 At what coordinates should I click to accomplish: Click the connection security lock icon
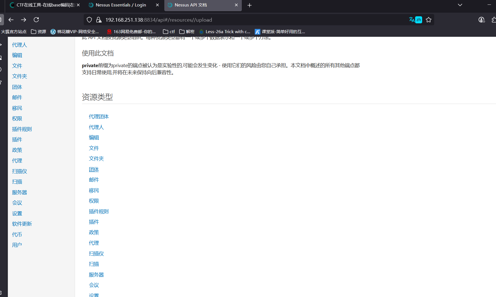point(99,20)
